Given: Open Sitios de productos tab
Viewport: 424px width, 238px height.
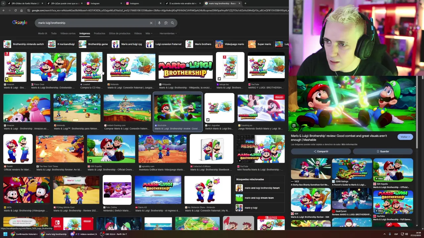Looking at the screenshot, I should tap(120, 33).
